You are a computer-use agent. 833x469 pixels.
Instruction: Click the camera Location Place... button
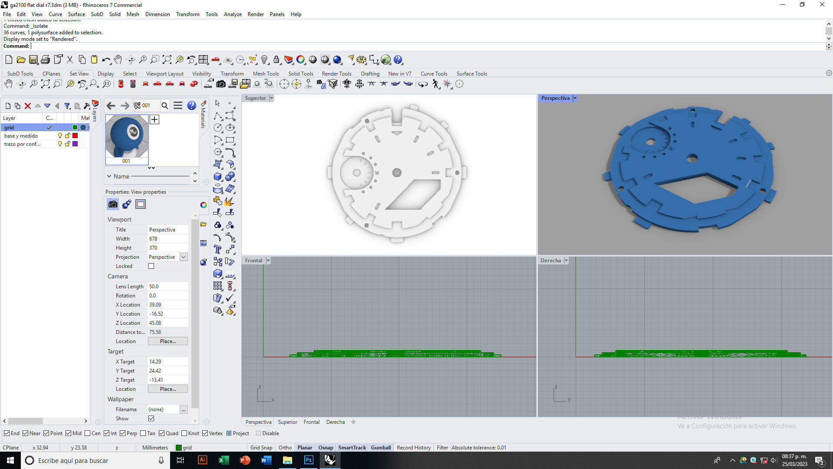pyautogui.click(x=168, y=341)
